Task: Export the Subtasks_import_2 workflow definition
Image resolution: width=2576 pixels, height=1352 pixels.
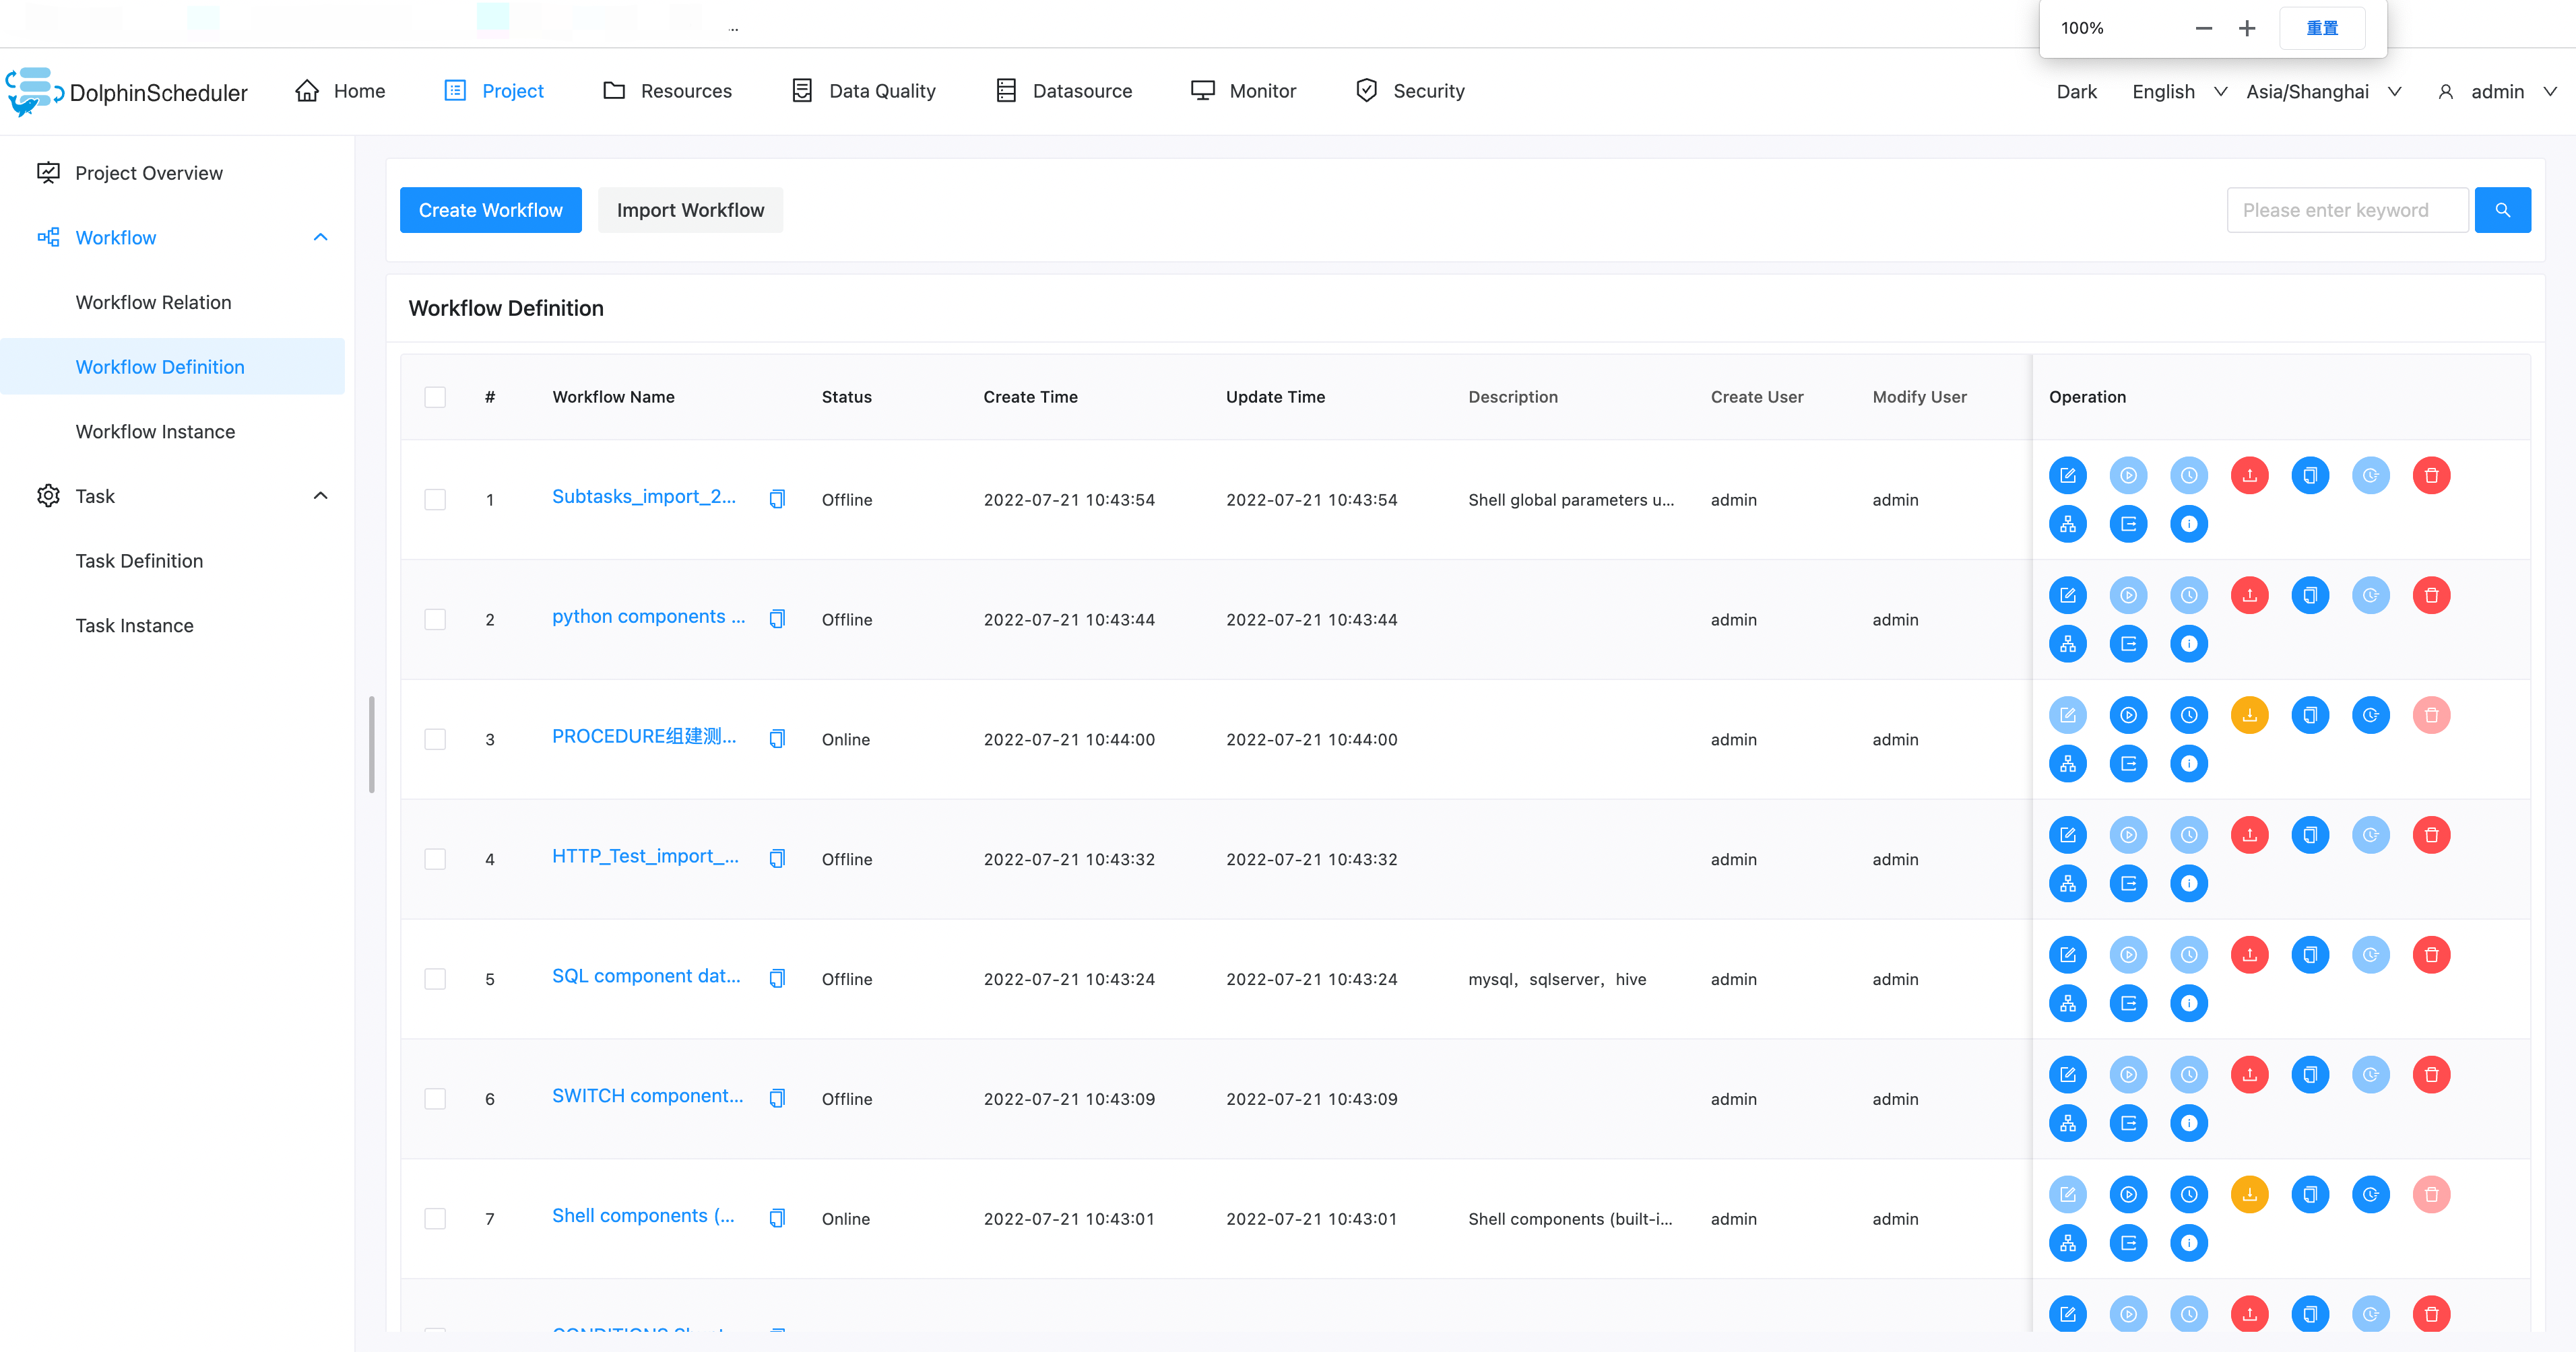Action: [2128, 524]
